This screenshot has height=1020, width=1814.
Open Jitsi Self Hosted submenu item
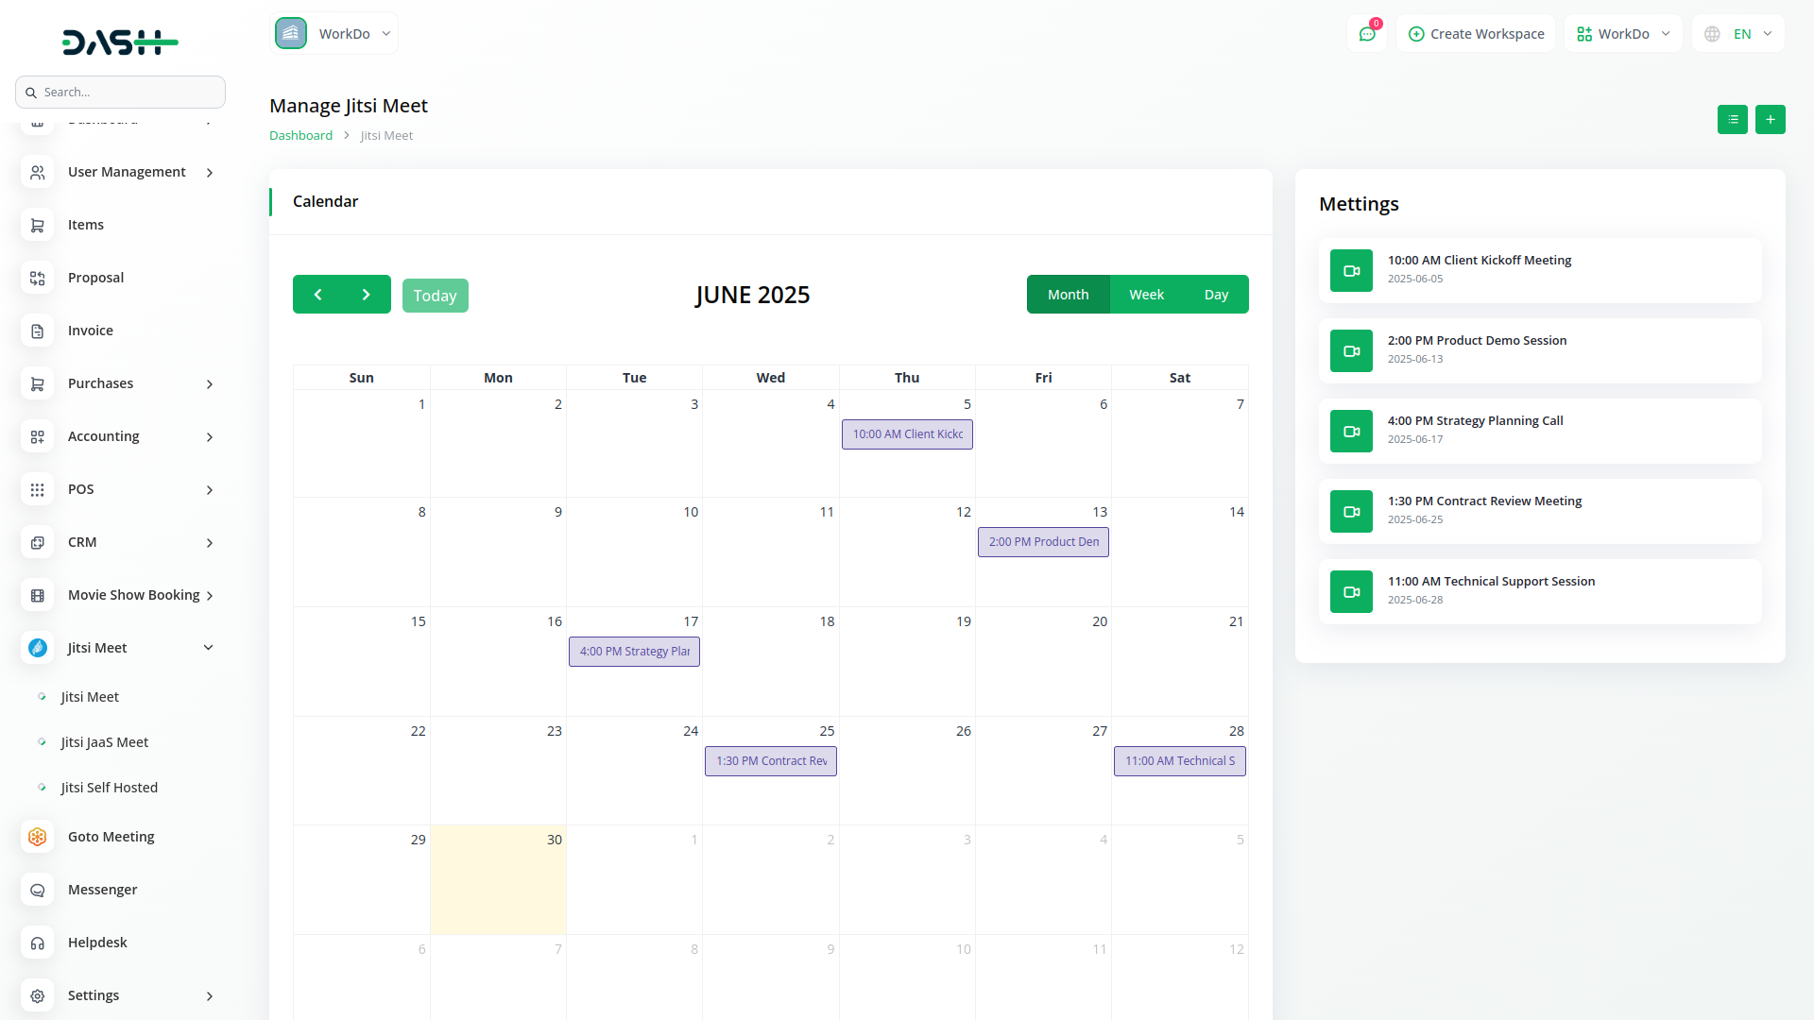click(x=110, y=788)
